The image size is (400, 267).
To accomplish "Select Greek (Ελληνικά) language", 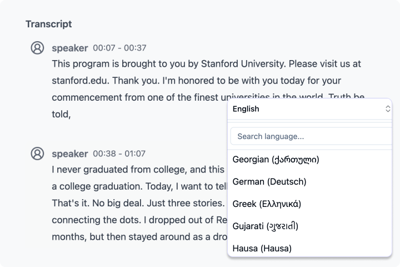I will coord(267,204).
